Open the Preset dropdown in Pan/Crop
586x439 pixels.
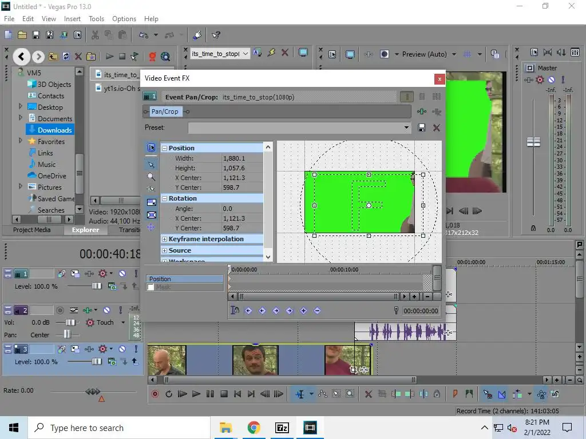[406, 127]
